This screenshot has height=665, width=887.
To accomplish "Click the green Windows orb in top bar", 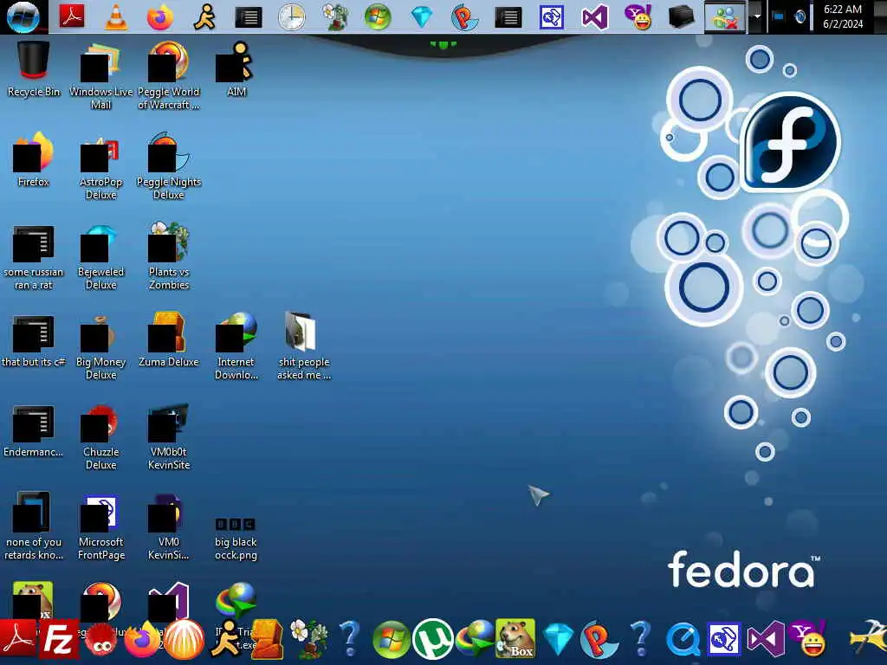I will 378,17.
